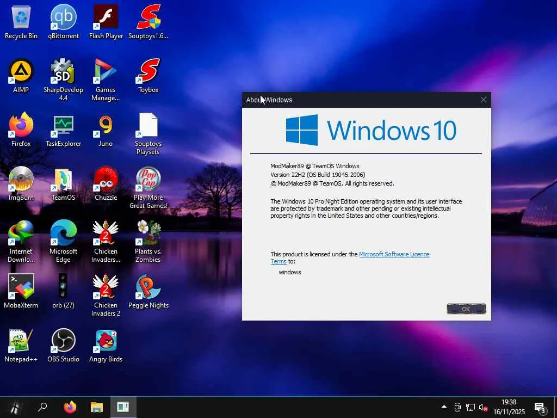Select the SharpDevelop 4.4 icon
The width and height of the screenshot is (557, 418).
click(x=63, y=79)
